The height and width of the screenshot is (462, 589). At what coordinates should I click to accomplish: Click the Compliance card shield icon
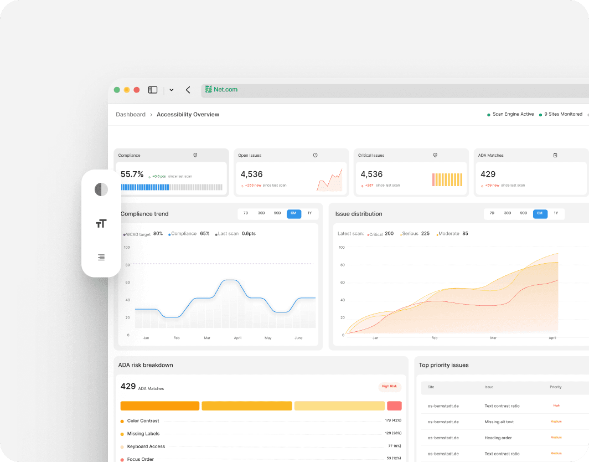pyautogui.click(x=195, y=155)
